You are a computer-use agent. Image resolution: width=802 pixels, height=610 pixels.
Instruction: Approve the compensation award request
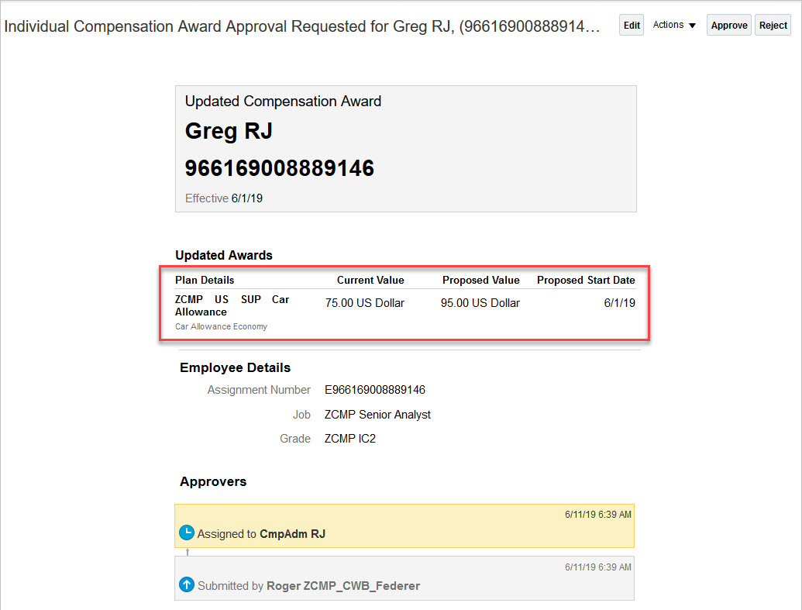728,26
